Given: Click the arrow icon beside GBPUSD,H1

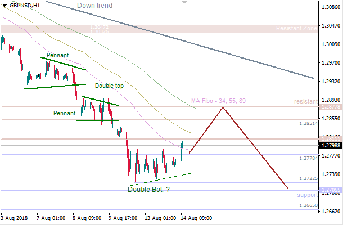Looking at the screenshot, I should (4, 5).
